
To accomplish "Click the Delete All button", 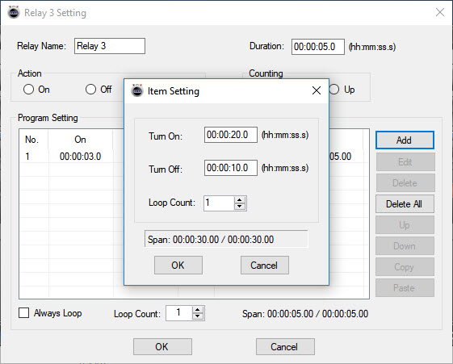I will pyautogui.click(x=405, y=204).
